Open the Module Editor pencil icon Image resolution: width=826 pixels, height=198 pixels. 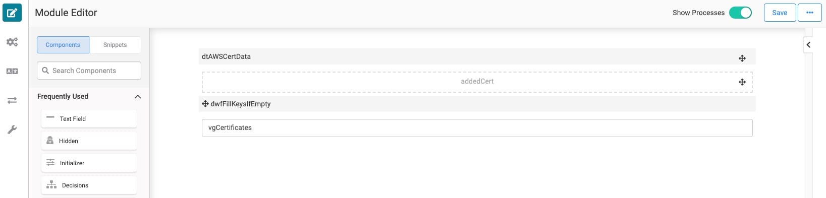pos(12,13)
